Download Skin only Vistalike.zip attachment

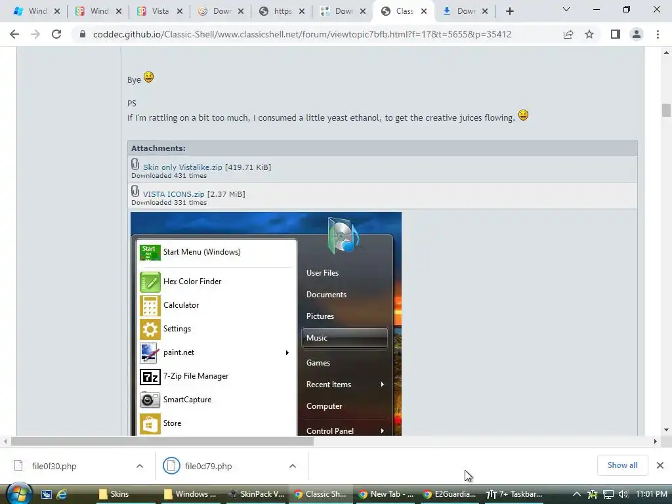click(x=182, y=167)
